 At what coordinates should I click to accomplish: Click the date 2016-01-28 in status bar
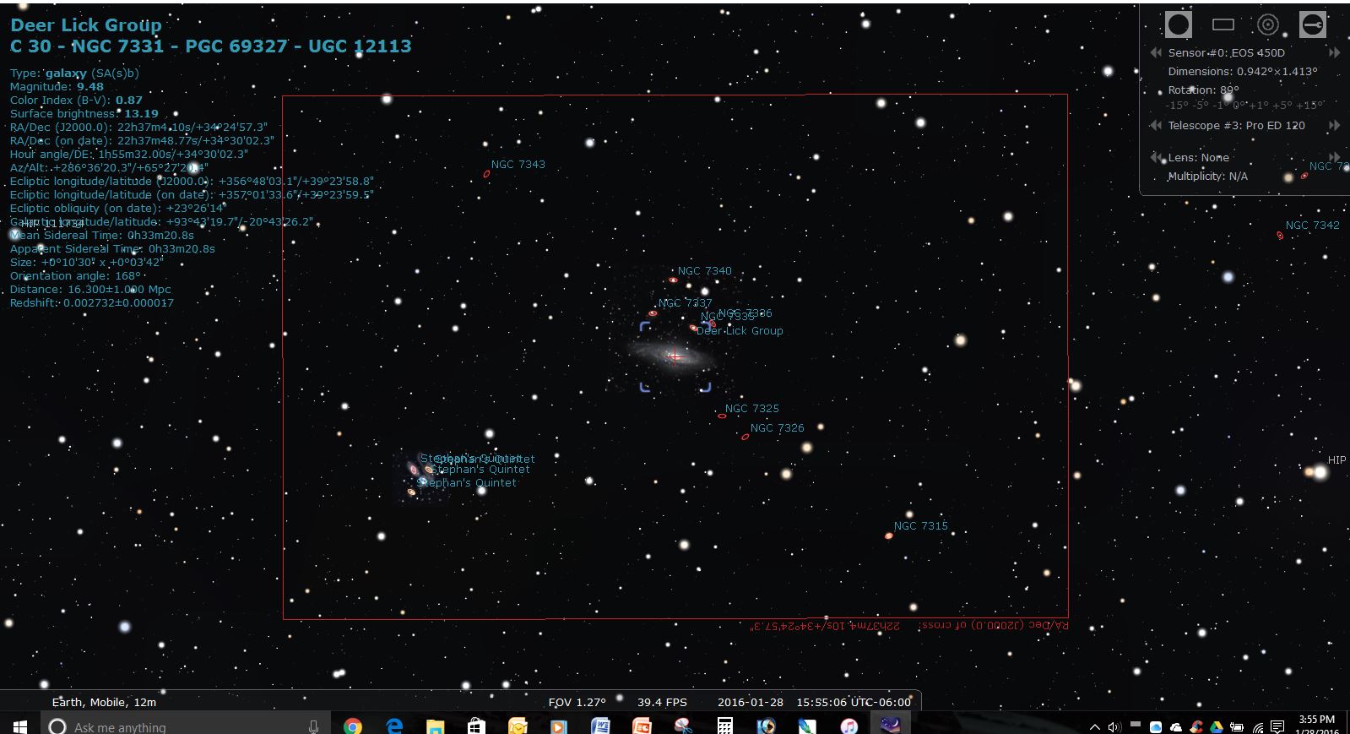(750, 702)
